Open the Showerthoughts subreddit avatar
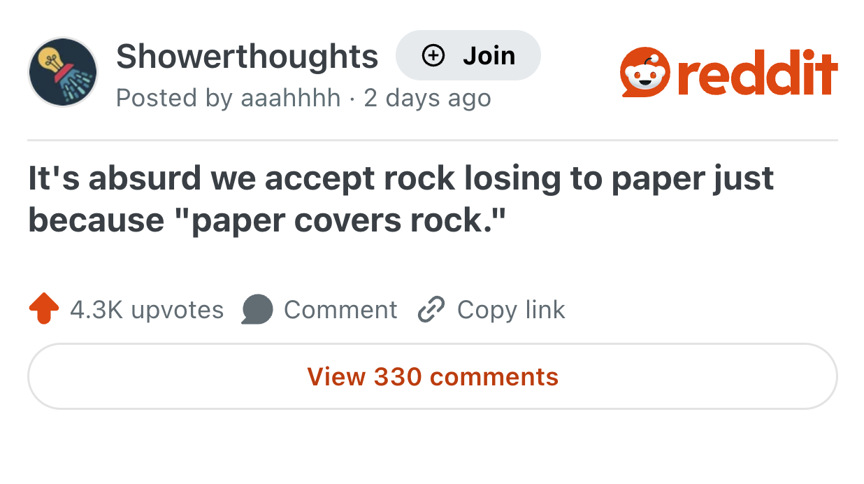Viewport: 864px width, 484px height. pos(63,72)
